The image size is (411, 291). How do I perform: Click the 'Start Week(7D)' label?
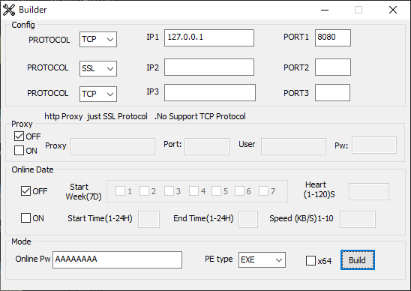click(x=83, y=192)
